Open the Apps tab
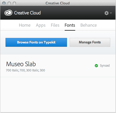The height and width of the screenshot is (113, 116). [x=41, y=25]
